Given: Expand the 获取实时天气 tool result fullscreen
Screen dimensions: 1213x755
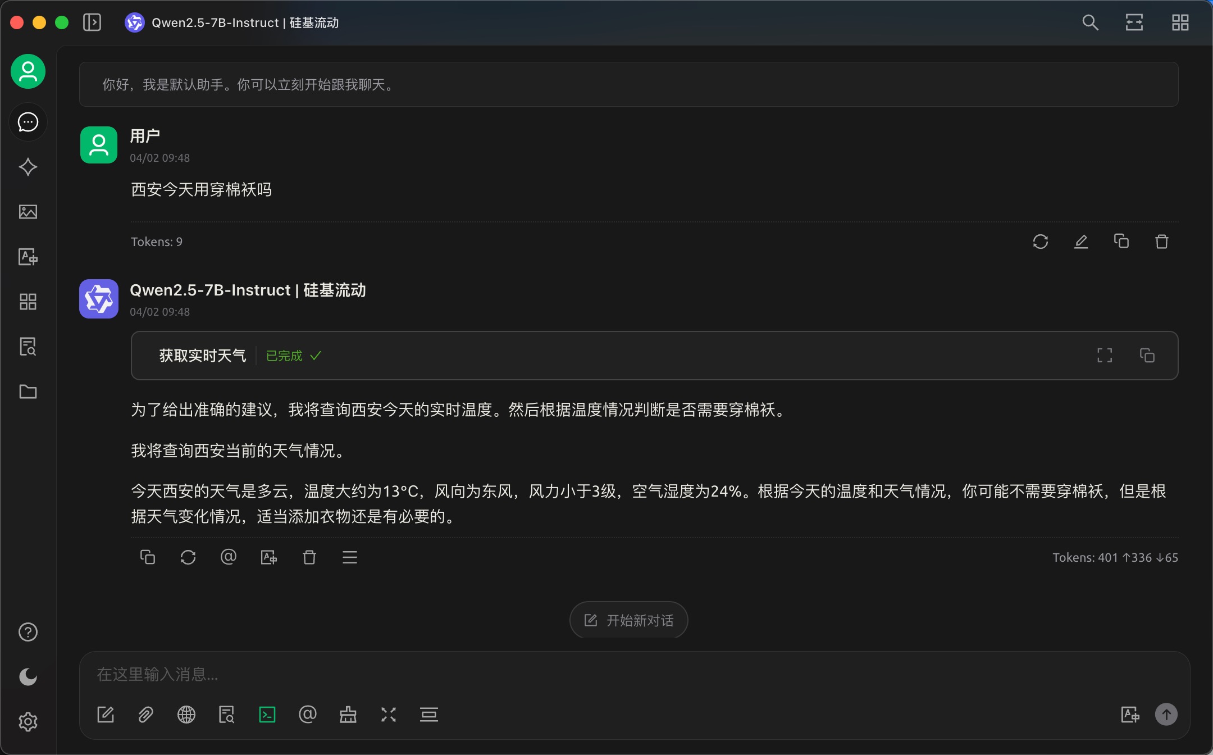Looking at the screenshot, I should (1105, 356).
